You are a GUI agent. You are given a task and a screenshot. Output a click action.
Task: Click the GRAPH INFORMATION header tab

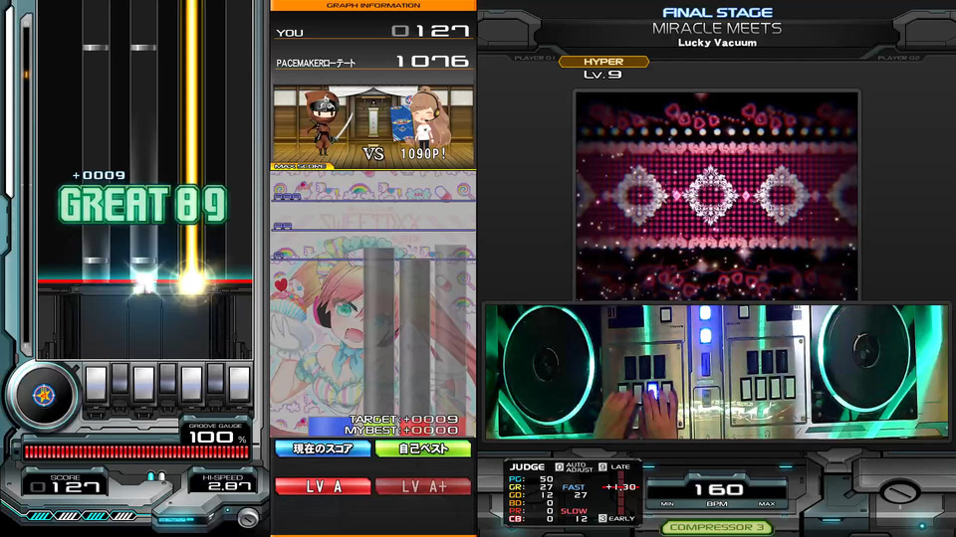[373, 6]
